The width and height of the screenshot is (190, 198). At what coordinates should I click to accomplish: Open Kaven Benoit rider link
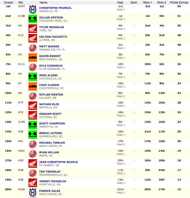point(50,56)
